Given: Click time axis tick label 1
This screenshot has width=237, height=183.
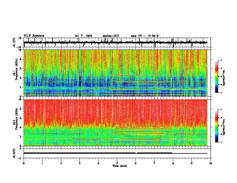Looking at the screenshot, I should coord(42,163).
